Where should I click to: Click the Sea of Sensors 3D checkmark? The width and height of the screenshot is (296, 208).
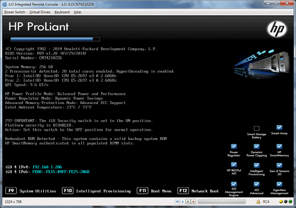(x=279, y=165)
